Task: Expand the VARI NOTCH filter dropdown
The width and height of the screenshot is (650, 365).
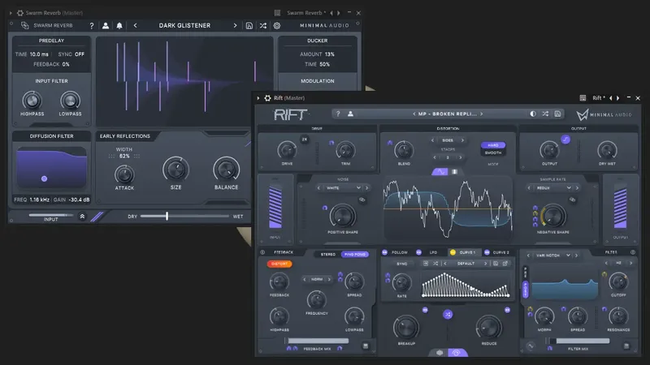Action: pyautogui.click(x=552, y=255)
